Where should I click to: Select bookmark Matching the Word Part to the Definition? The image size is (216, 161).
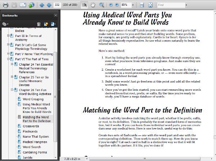(37, 119)
